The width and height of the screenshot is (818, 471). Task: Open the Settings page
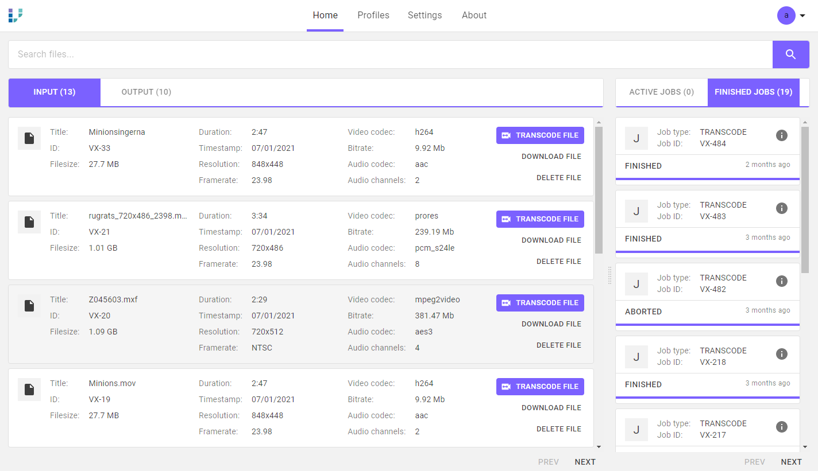click(x=425, y=15)
